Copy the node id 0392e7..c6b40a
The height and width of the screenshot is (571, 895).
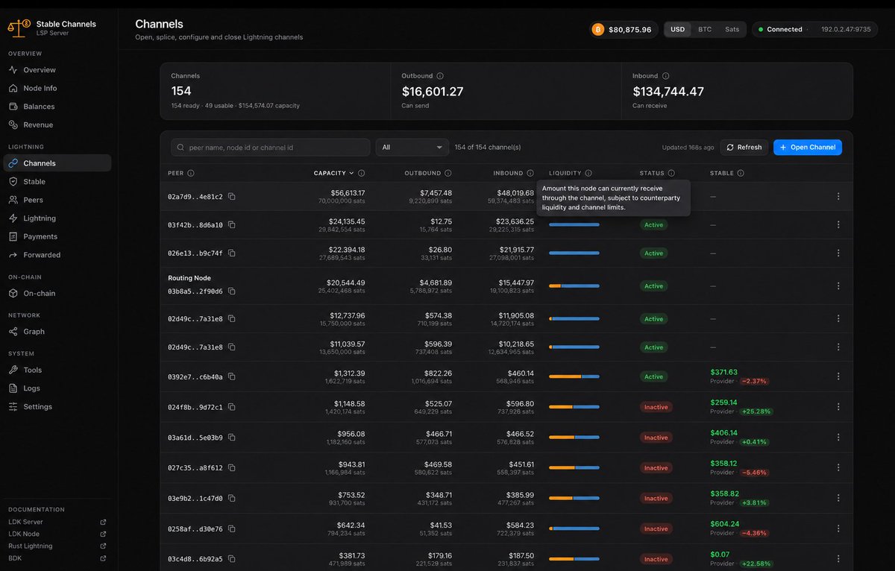point(232,377)
